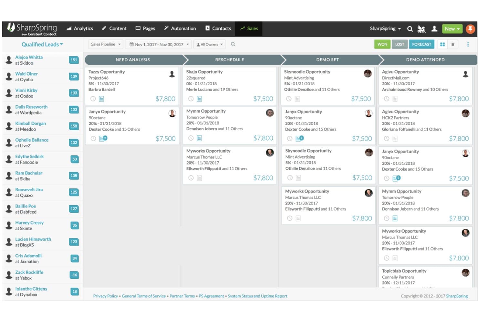Open the Nov 1, 2017 - Nov 30, 2017 date range picker

[x=159, y=44]
